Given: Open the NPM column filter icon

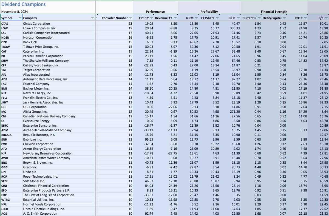Looking at the screenshot, I should pyautogui.click(x=197, y=18).
